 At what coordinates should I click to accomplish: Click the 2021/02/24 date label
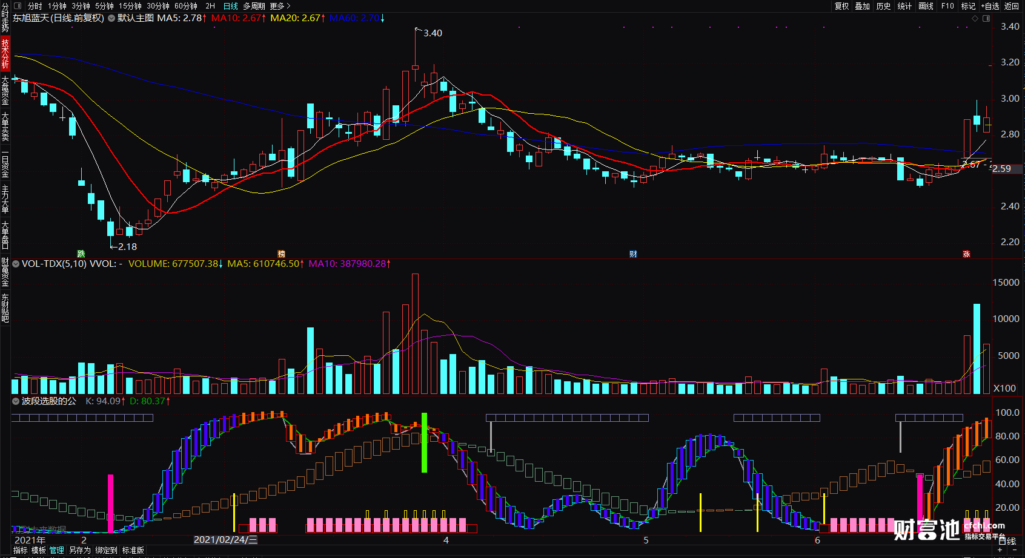pyautogui.click(x=225, y=540)
